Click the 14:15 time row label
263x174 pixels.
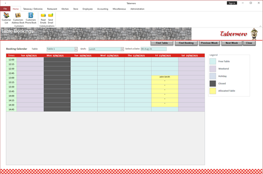pos(11,100)
